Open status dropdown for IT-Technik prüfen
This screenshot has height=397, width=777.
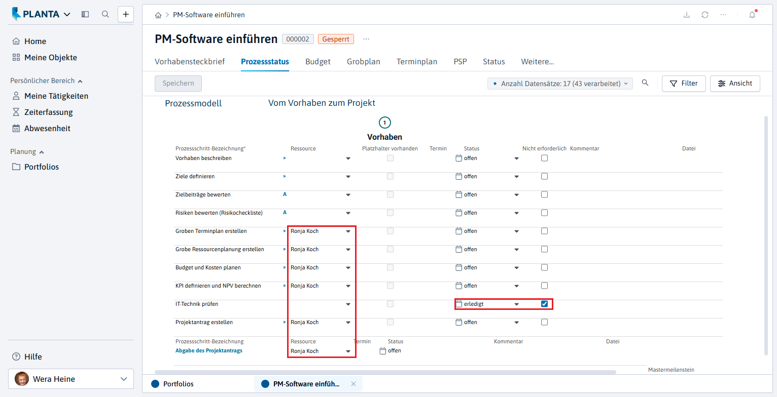(516, 304)
